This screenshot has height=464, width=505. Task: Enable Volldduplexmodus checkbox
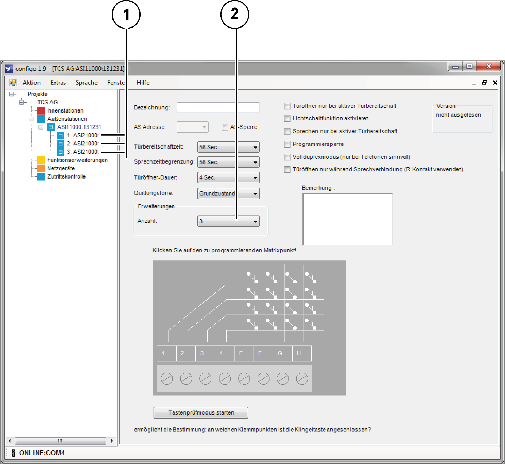(287, 157)
